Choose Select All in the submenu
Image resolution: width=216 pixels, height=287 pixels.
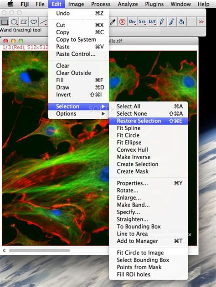pos(149,106)
